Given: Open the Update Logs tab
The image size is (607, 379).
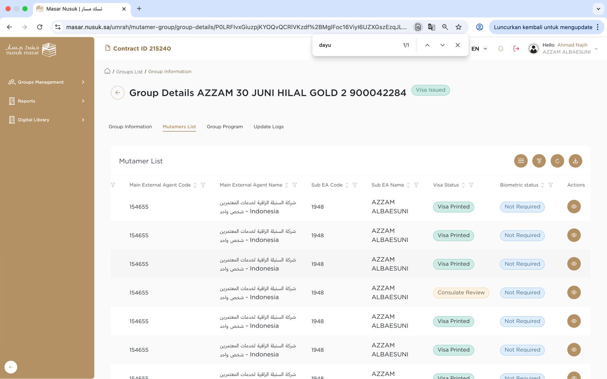Looking at the screenshot, I should [x=268, y=127].
